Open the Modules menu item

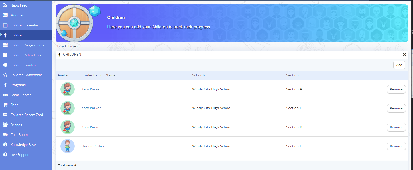(x=17, y=15)
